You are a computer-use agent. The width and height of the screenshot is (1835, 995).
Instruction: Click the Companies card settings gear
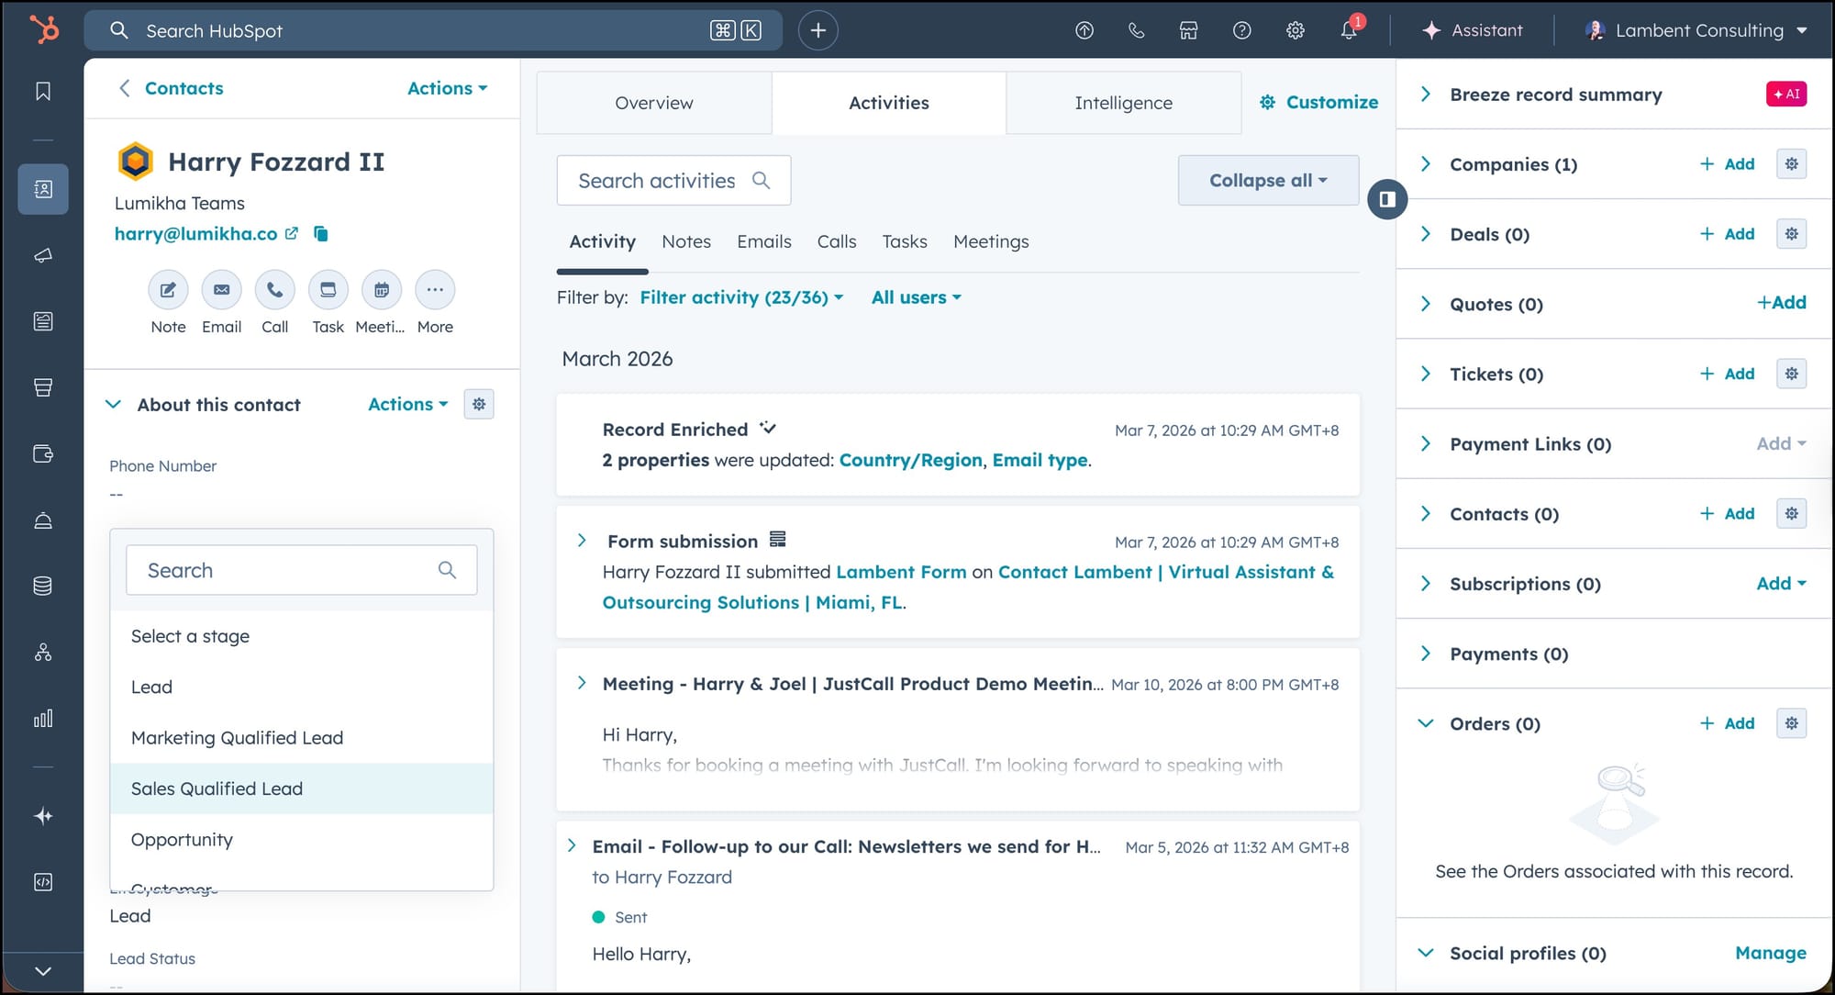pos(1791,164)
